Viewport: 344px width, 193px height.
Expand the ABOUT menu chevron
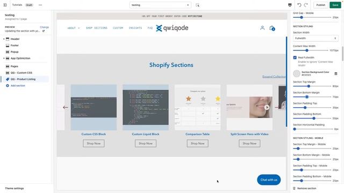79,28
